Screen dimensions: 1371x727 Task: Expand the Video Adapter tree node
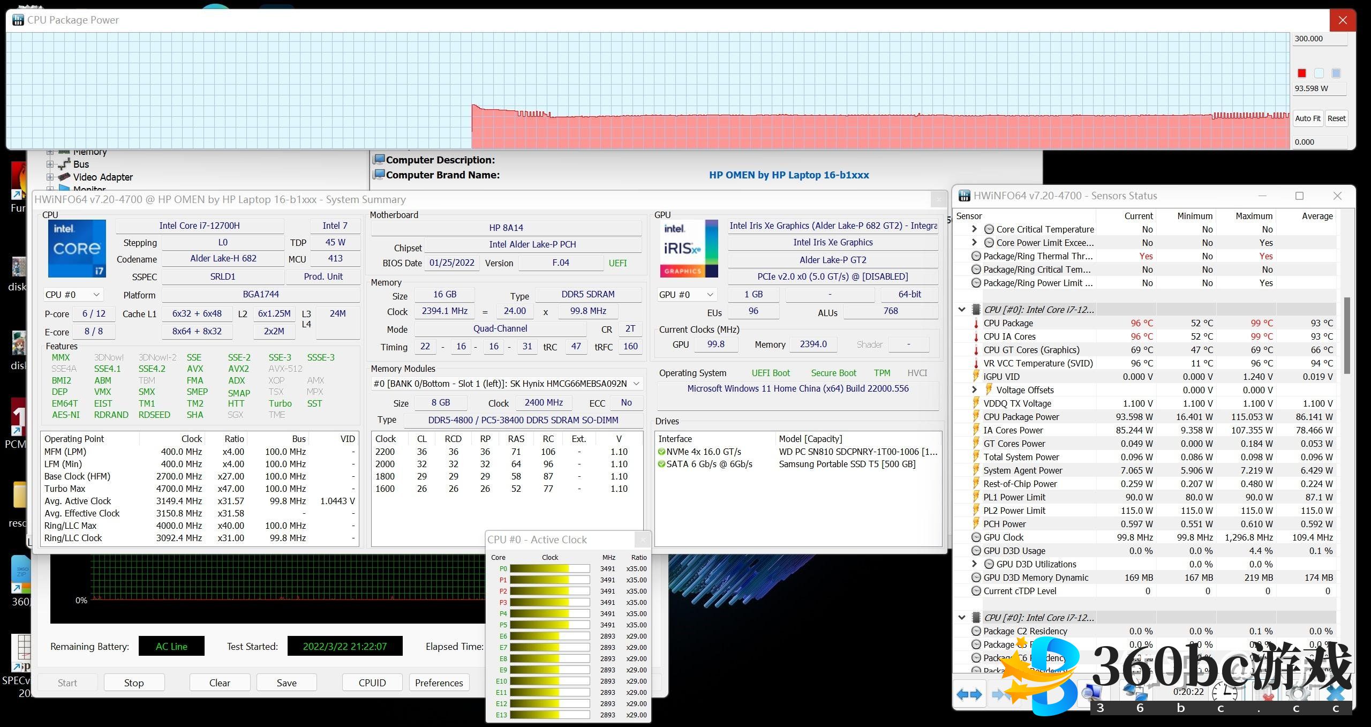50,177
